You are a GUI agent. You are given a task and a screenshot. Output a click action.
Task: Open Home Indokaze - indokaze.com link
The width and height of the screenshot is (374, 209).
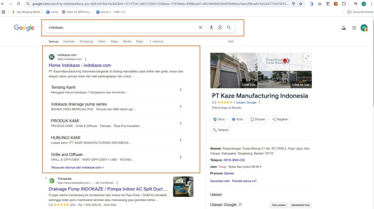click(80, 65)
